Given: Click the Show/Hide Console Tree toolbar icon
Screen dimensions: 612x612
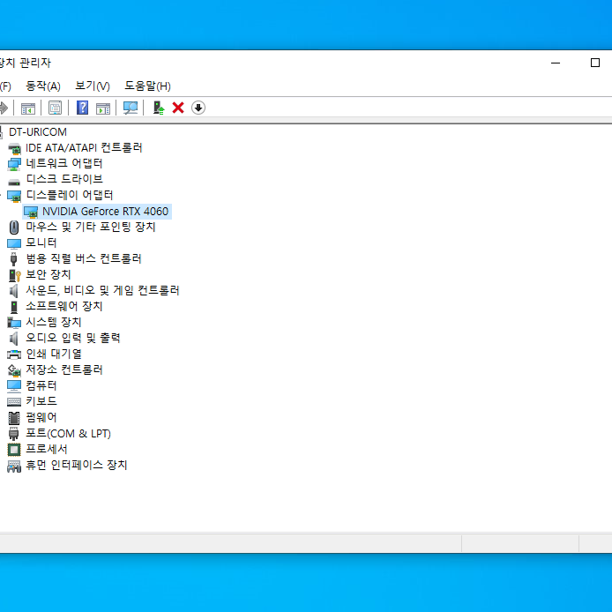Looking at the screenshot, I should coord(27,108).
